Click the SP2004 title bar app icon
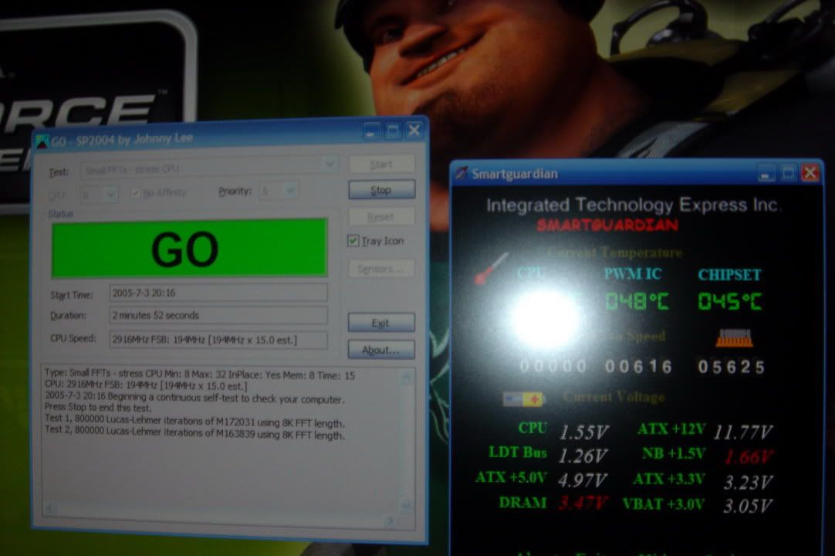 (42, 141)
